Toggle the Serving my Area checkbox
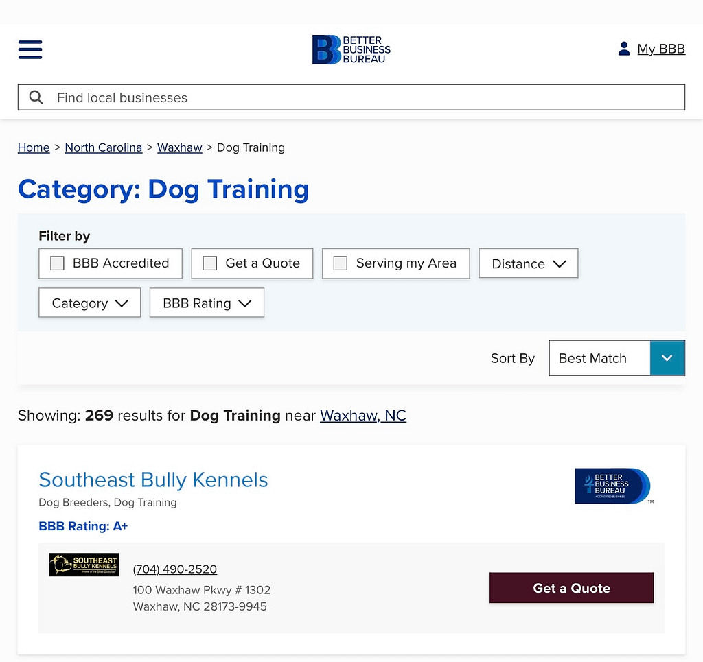The width and height of the screenshot is (703, 662). pos(341,263)
